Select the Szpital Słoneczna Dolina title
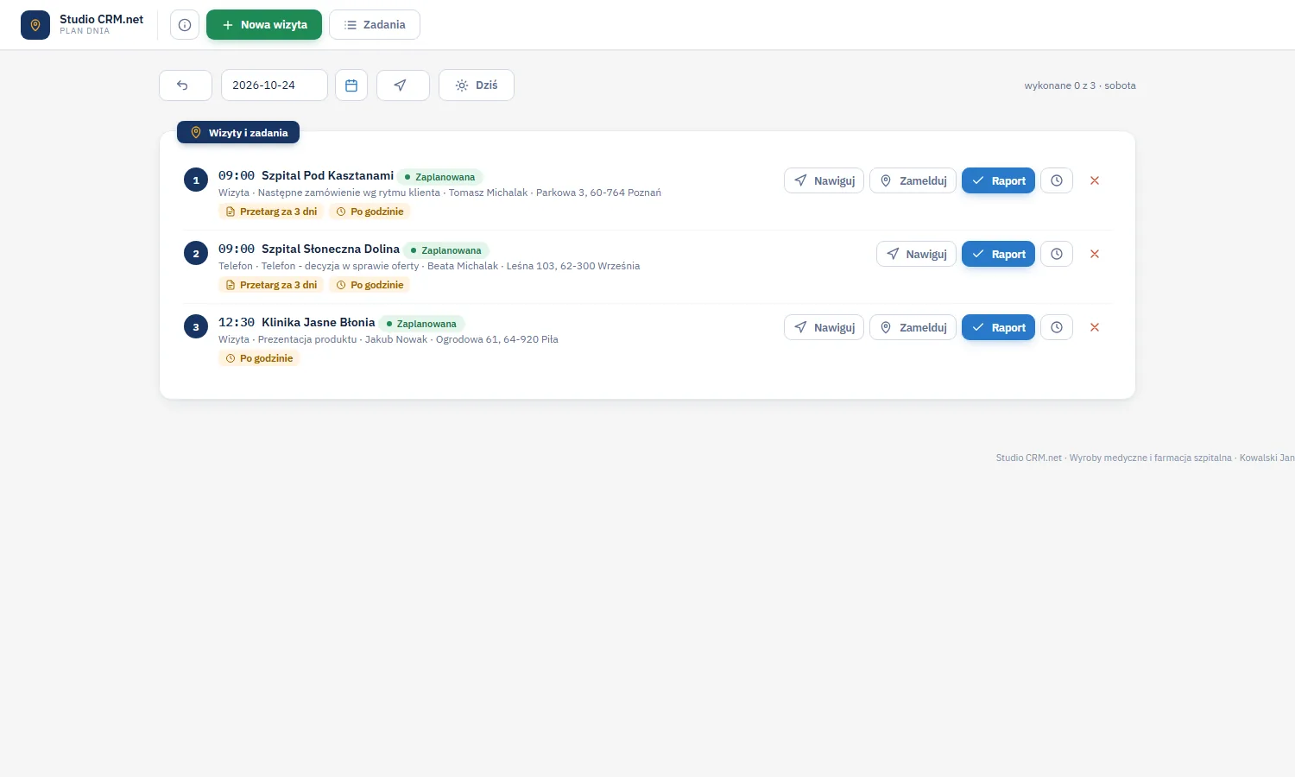 331,249
